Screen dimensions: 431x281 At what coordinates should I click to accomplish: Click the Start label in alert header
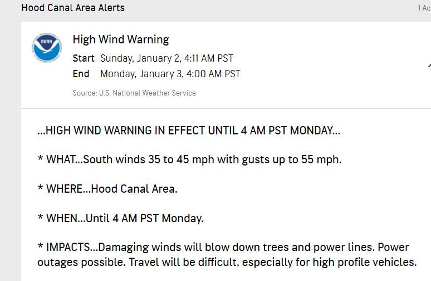(84, 58)
